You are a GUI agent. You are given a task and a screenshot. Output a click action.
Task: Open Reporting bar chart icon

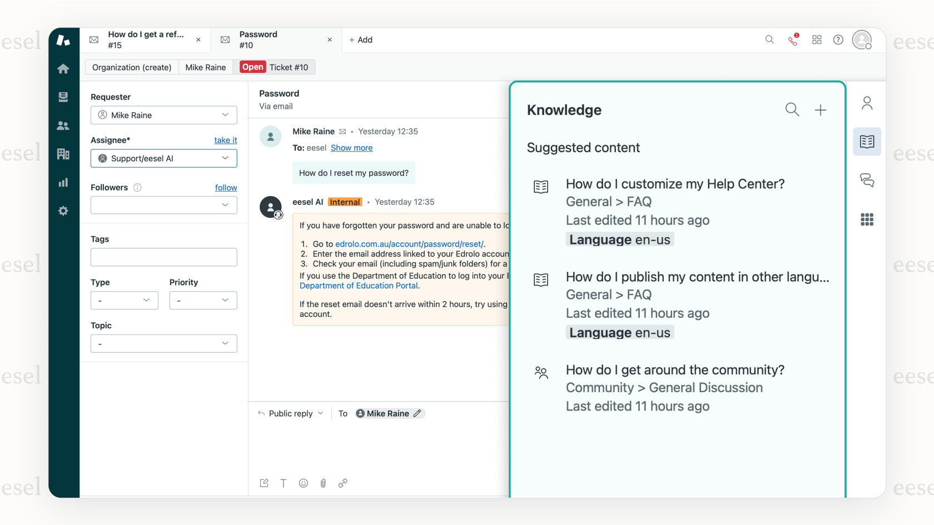[x=63, y=182]
